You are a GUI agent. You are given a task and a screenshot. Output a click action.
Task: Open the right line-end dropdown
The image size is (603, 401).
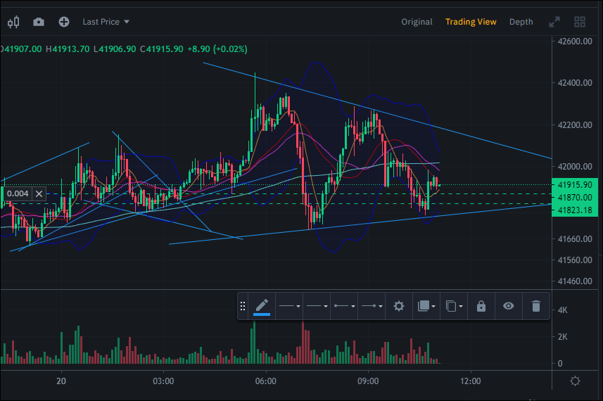372,306
